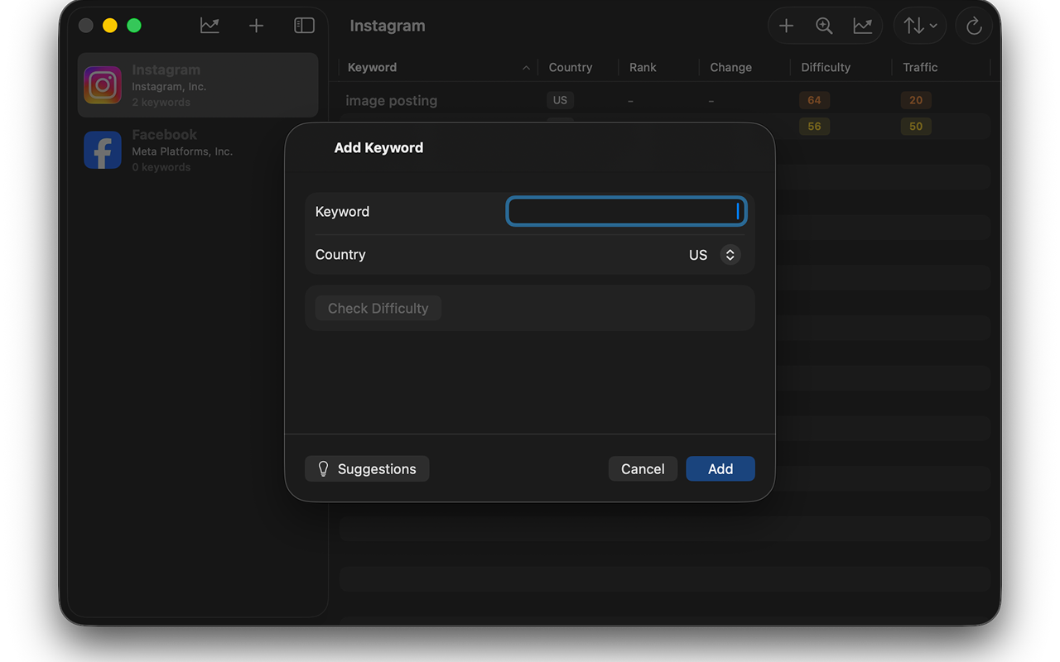The width and height of the screenshot is (1060, 662).
Task: Open the sort arrows dropdown menu
Action: (920, 26)
